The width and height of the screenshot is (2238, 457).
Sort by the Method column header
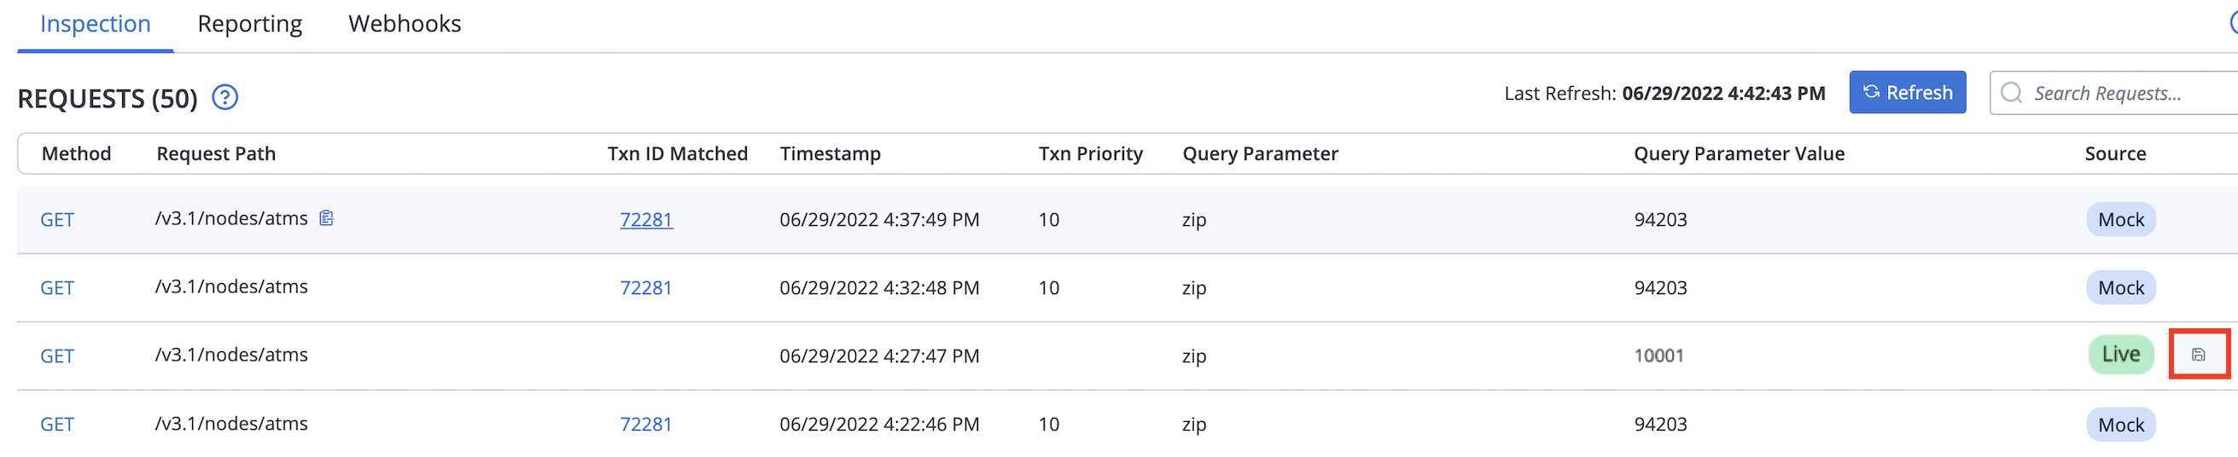pyautogui.click(x=77, y=153)
